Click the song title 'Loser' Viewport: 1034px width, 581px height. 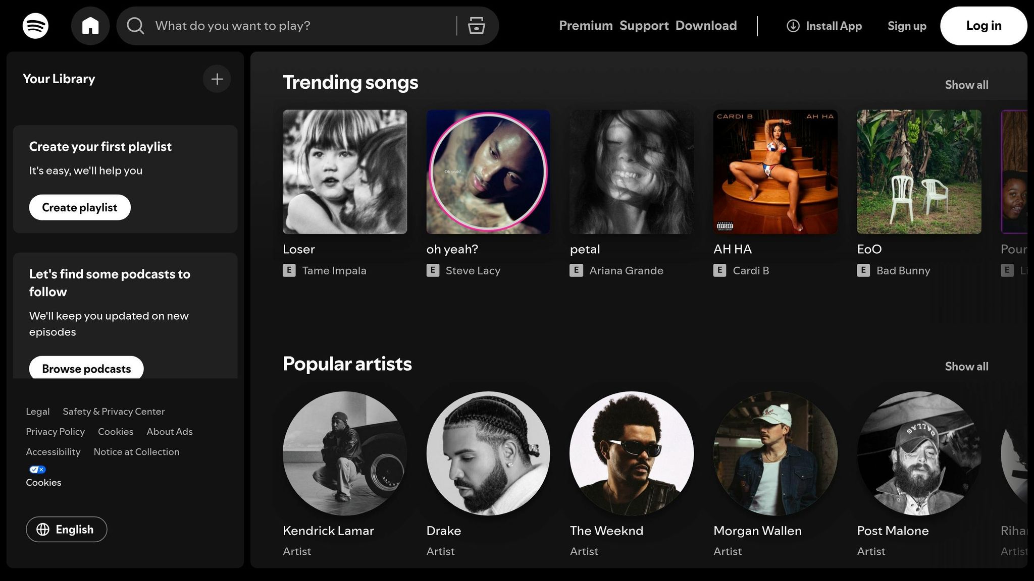coord(299,249)
